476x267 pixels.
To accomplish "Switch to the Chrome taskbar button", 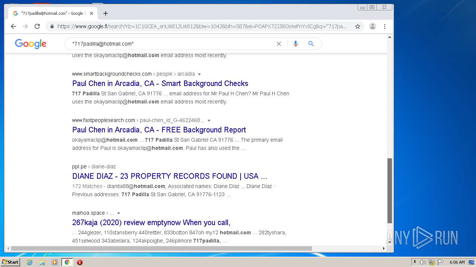I will pyautogui.click(x=67, y=262).
